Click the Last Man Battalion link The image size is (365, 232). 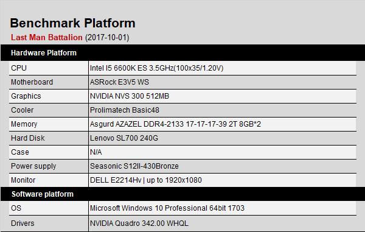click(x=47, y=37)
